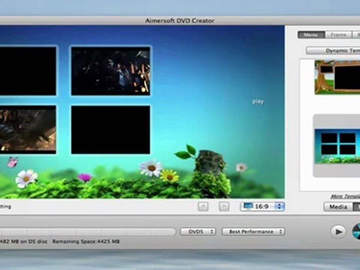Select the "play" menu text in preview
Image resolution: width=360 pixels, height=270 pixels.
258,101
